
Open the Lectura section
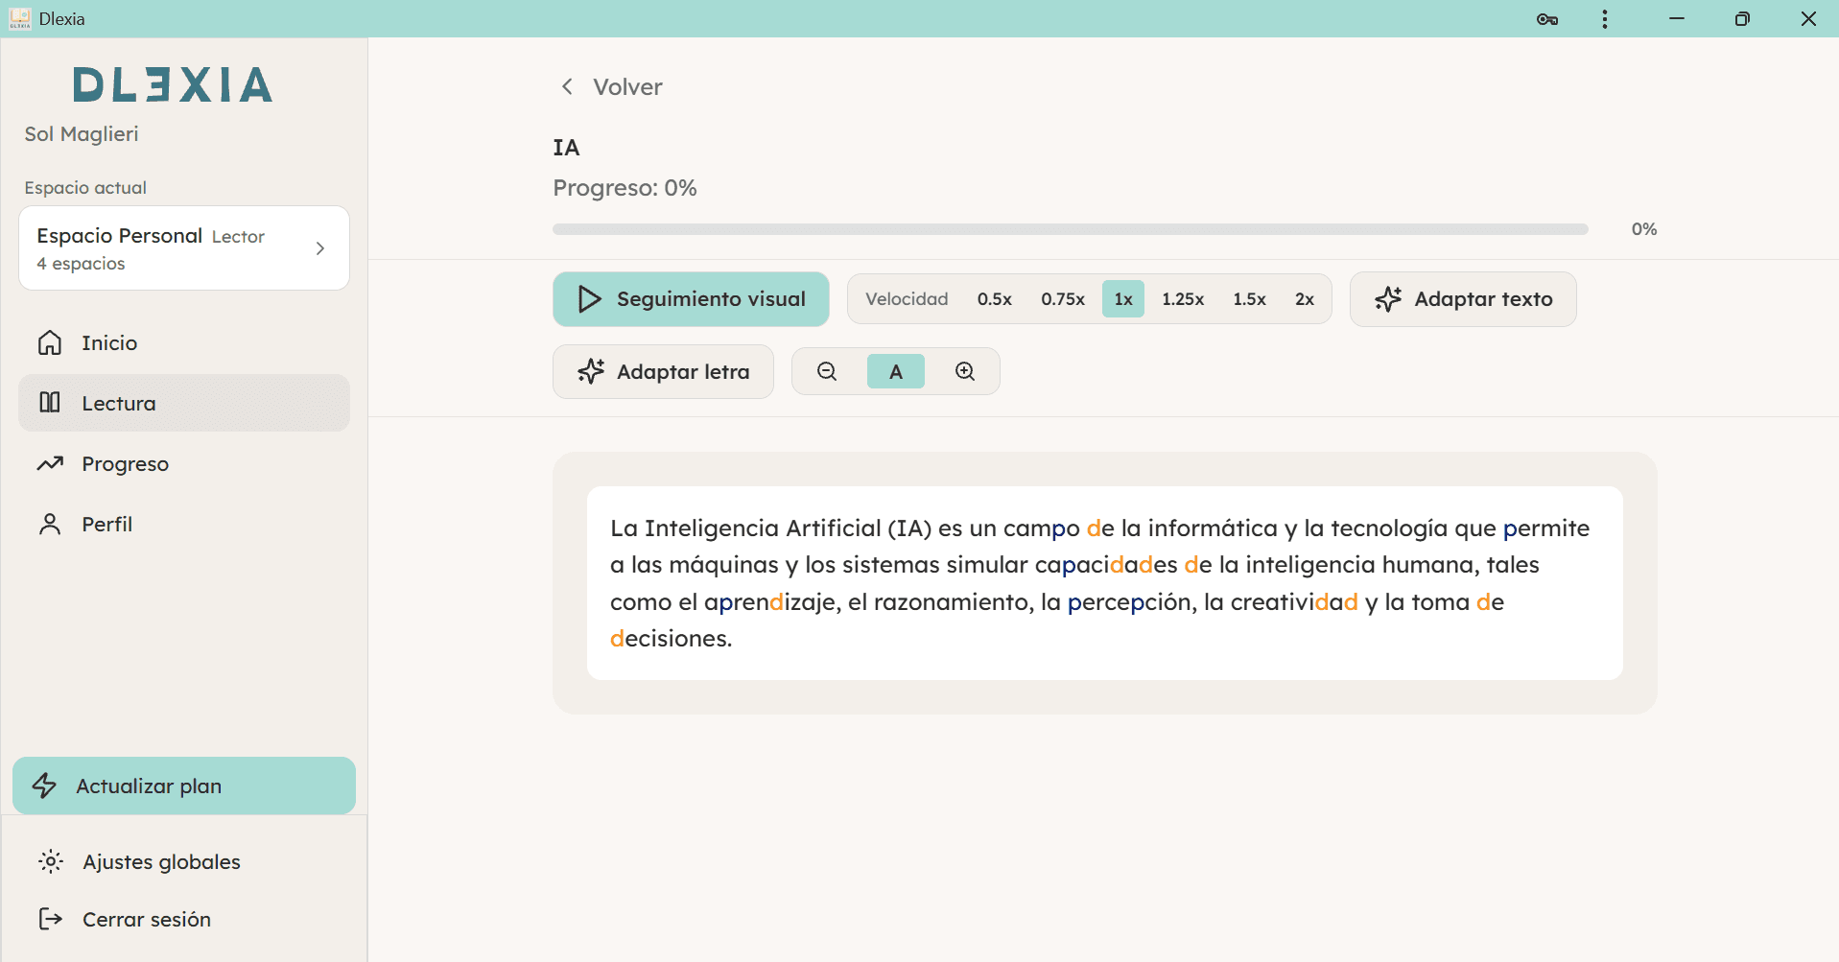[x=184, y=403]
